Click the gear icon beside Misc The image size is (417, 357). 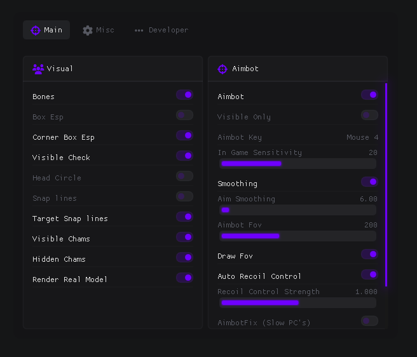tap(88, 30)
